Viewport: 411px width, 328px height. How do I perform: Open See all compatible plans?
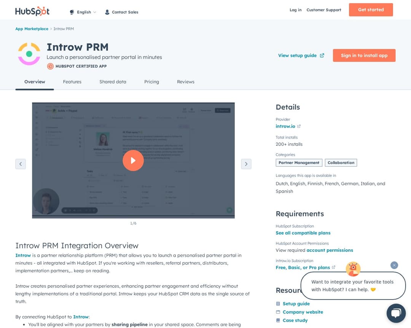(x=303, y=233)
